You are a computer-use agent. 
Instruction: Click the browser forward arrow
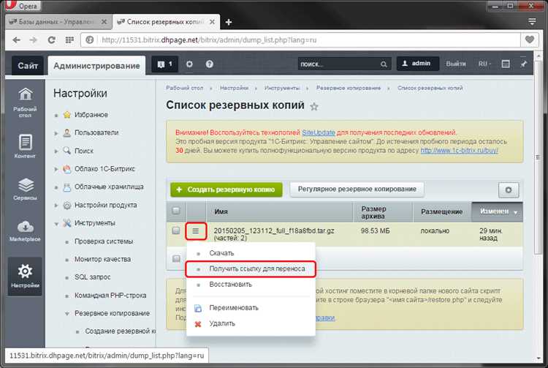(33, 40)
